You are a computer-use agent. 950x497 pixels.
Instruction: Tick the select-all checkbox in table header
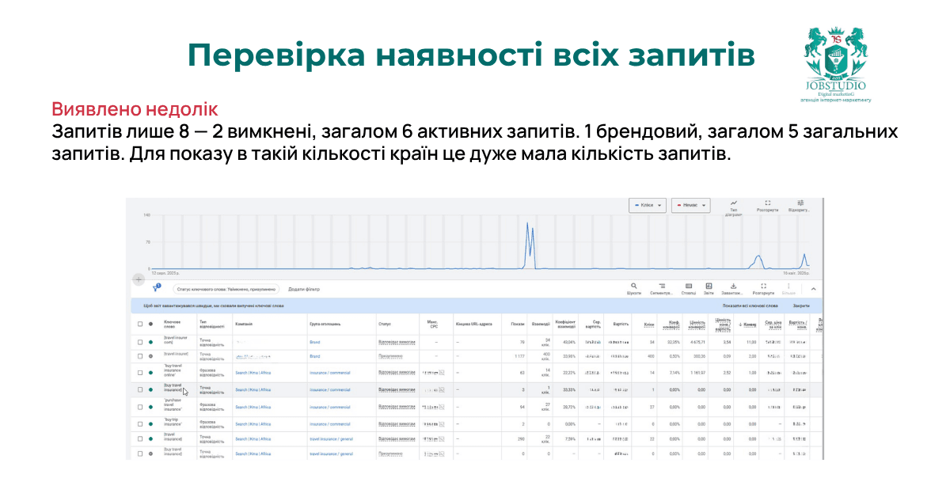click(140, 324)
